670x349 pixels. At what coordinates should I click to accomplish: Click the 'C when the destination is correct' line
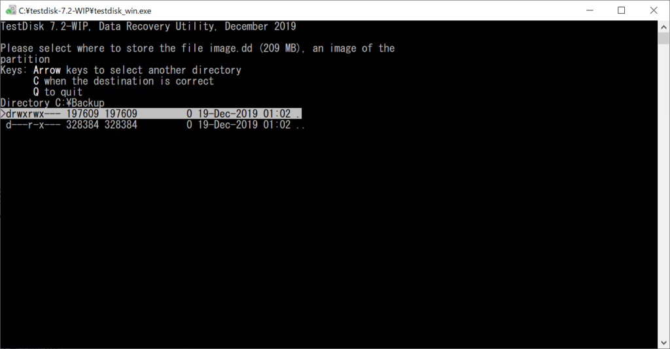[x=124, y=81]
